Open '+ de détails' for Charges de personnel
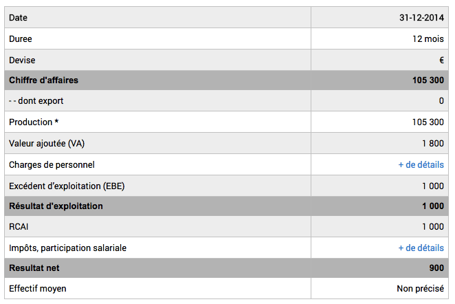This screenshot has height=304, width=455. 421,164
